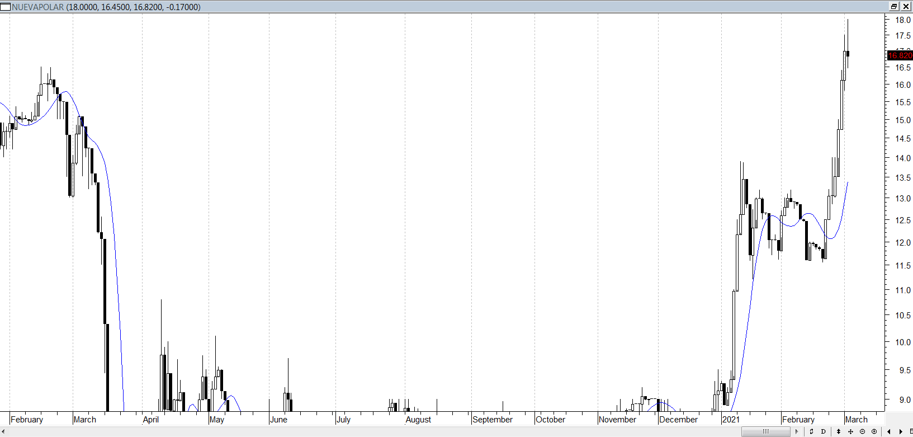
Task: Click the 14.0 price axis label
Action: [x=903, y=158]
